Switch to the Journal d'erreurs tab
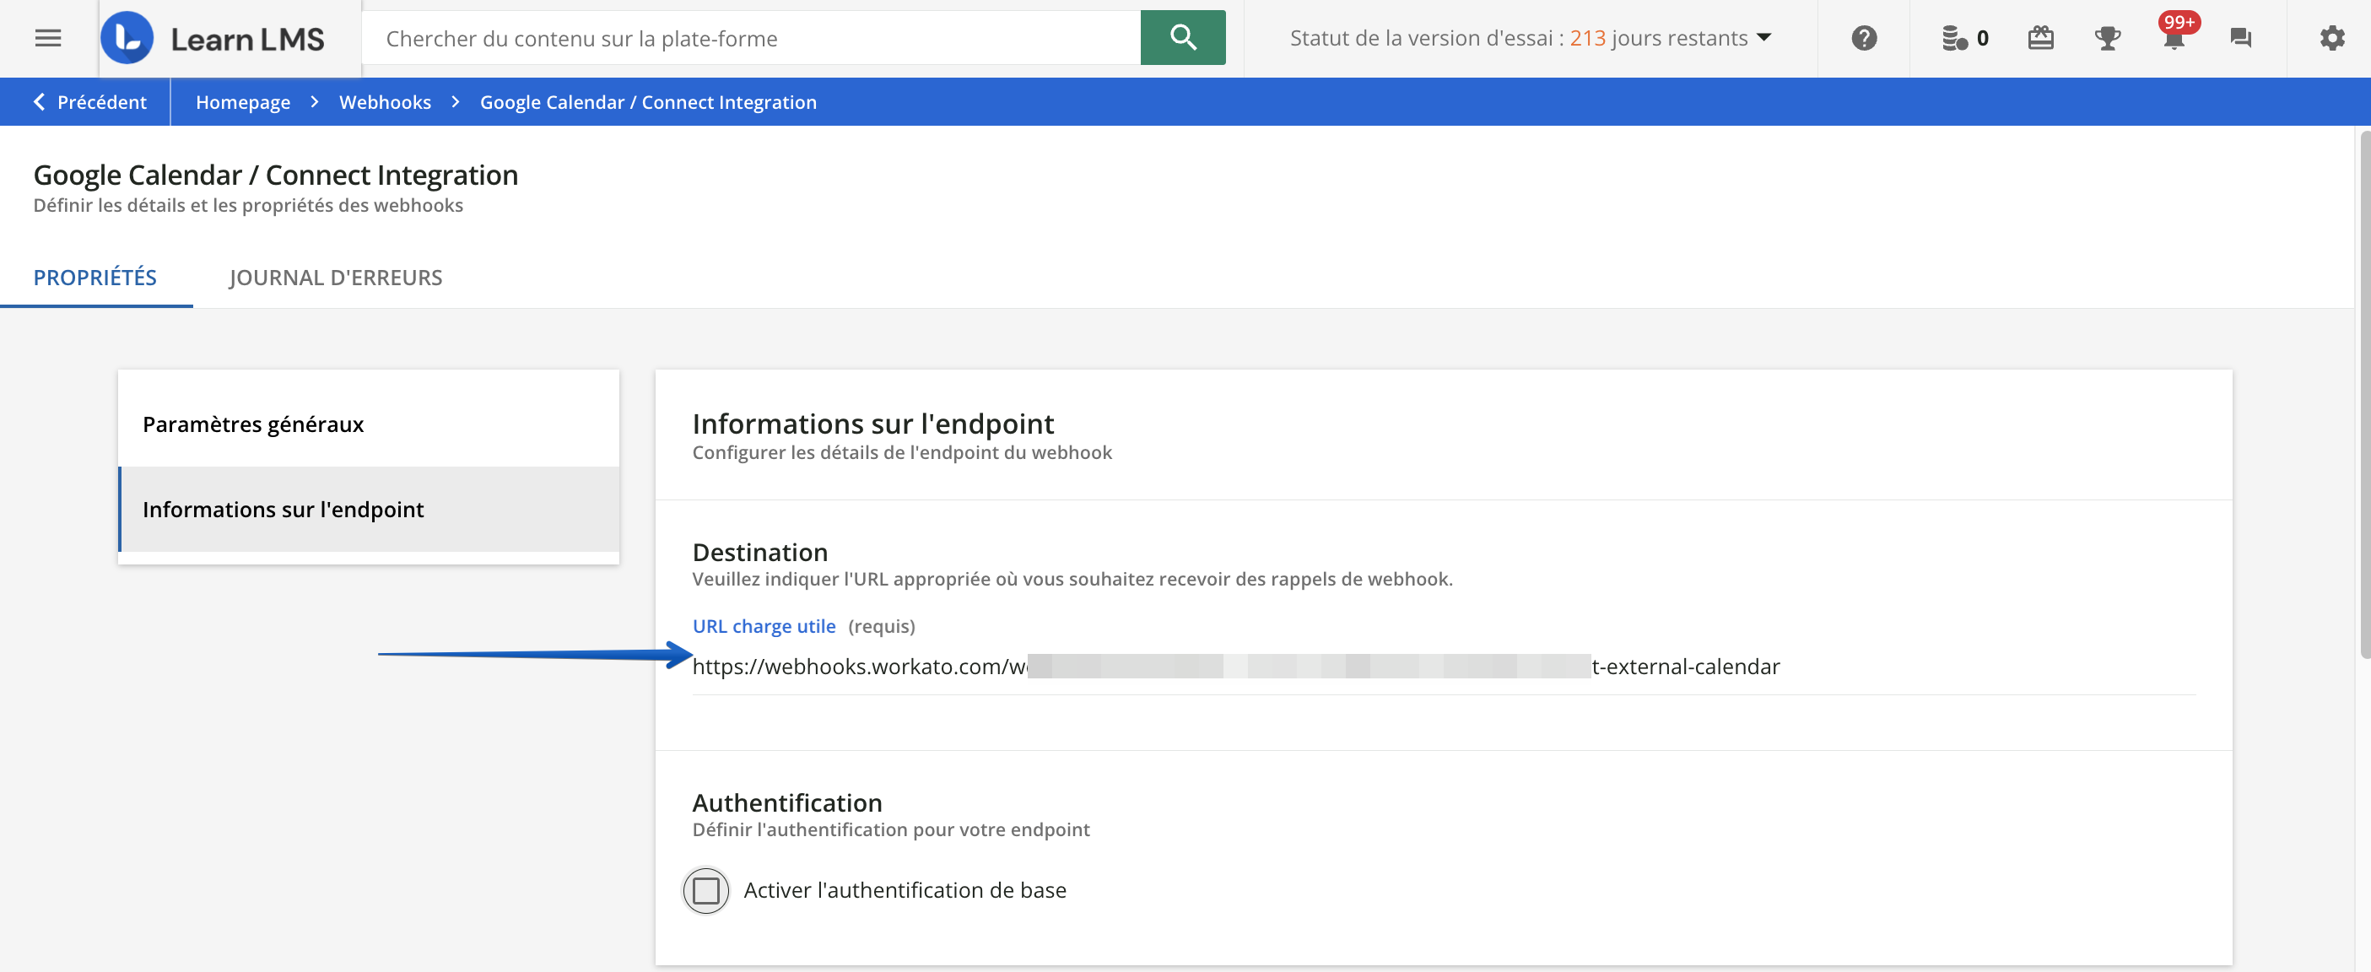Screen dimensions: 2371x972 pos(335,277)
